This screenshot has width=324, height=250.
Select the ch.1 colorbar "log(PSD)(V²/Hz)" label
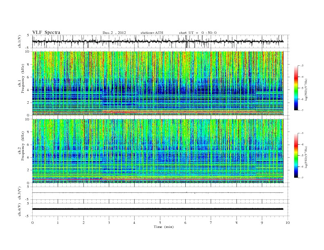coord(306,89)
